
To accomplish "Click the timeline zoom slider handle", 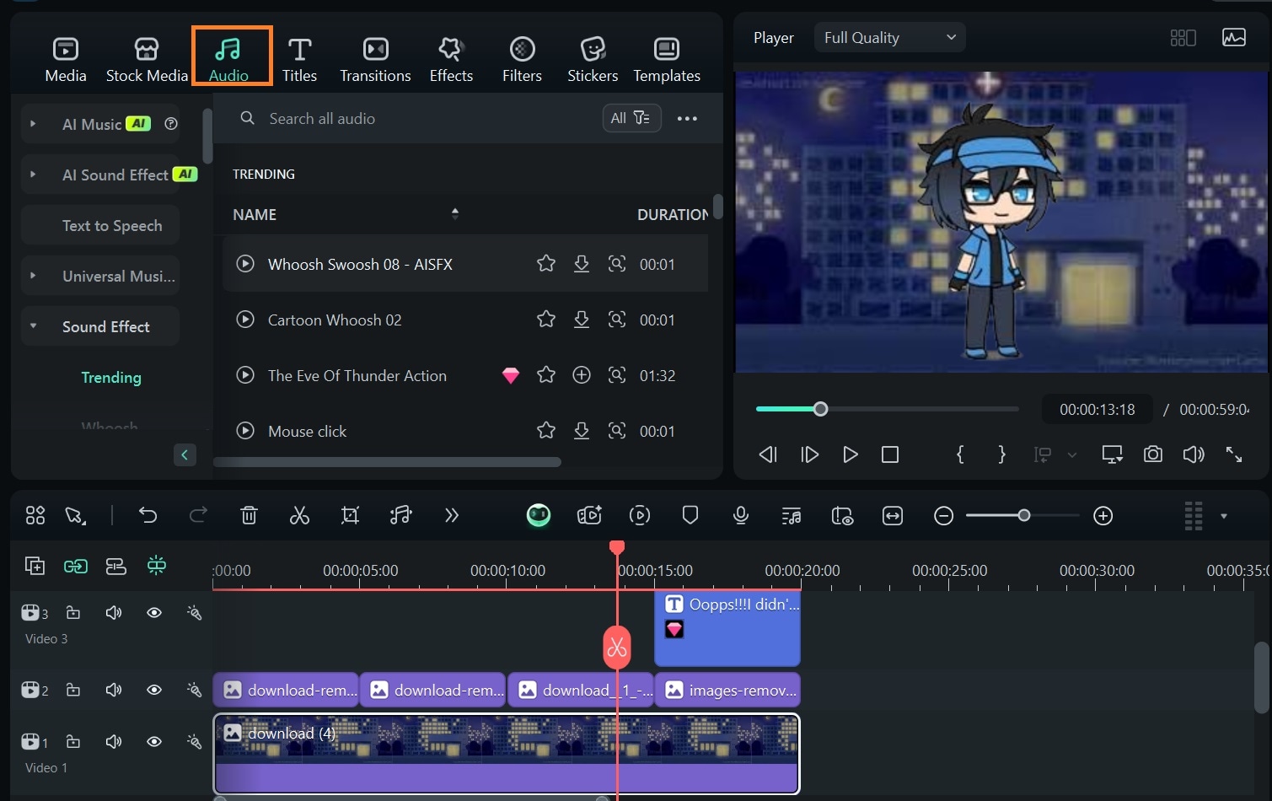I will click(x=1024, y=515).
